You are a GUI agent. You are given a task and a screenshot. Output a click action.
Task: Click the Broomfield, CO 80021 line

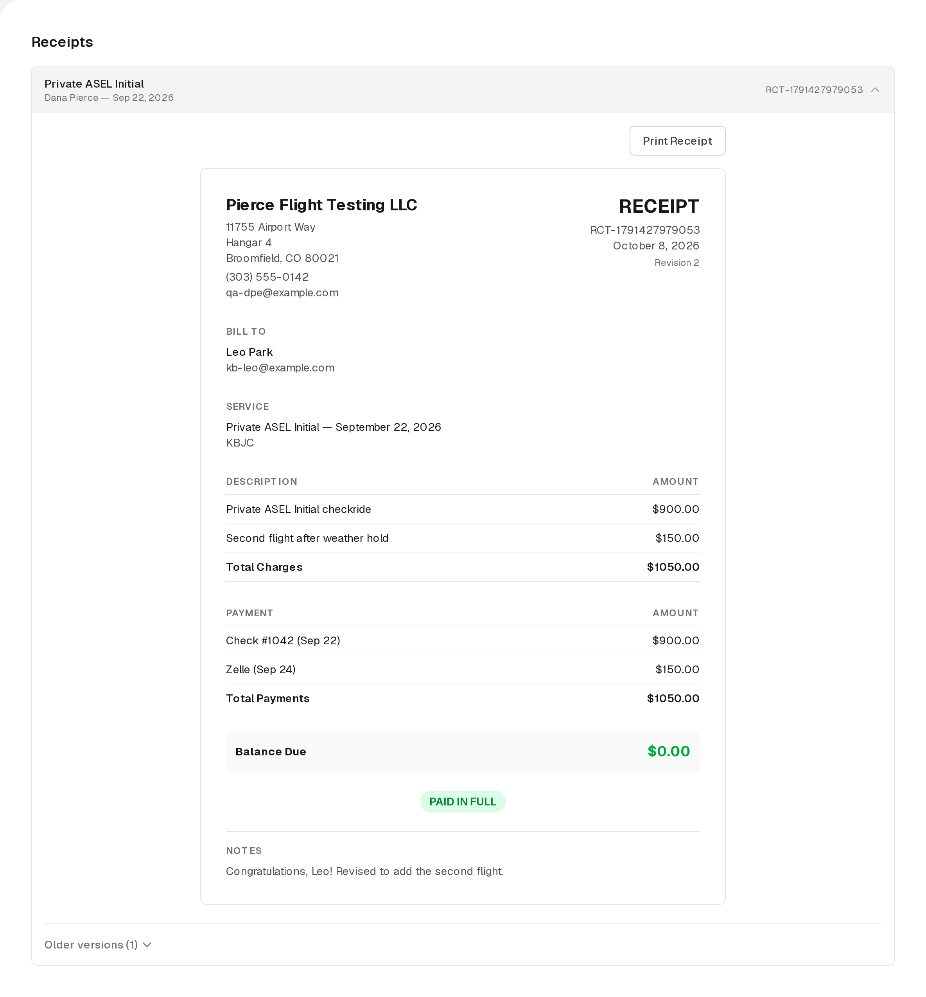point(283,258)
